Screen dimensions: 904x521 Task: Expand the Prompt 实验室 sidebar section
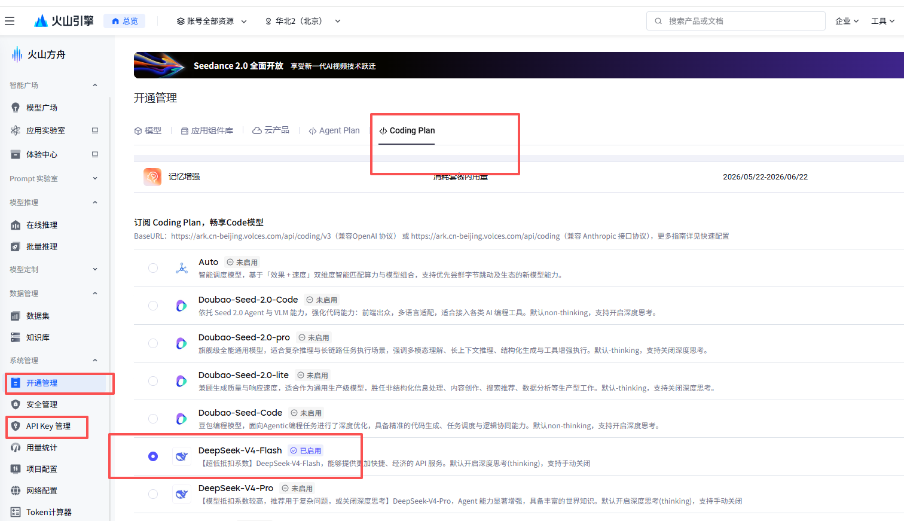tap(95, 178)
